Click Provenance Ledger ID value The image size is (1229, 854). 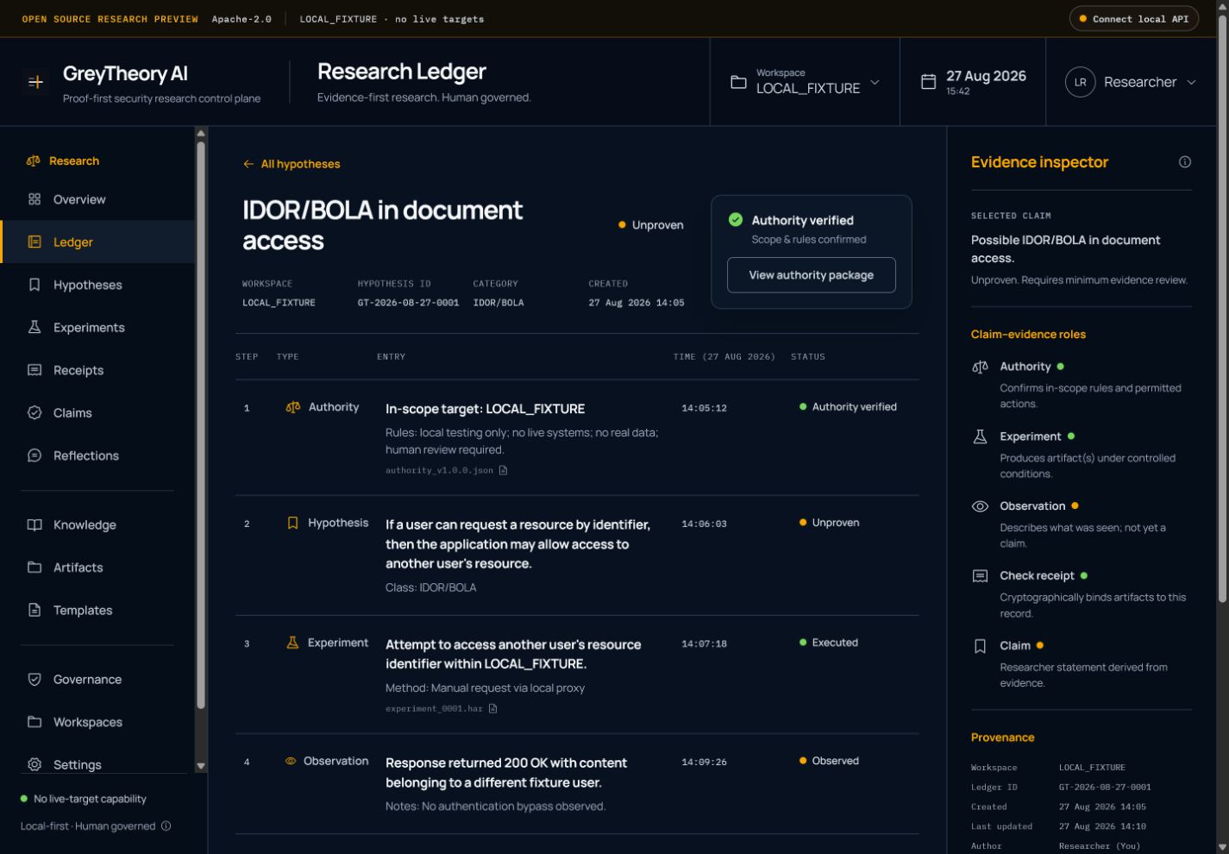1105,787
